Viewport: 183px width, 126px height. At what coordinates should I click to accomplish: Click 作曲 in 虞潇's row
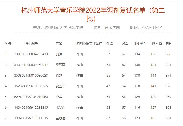pyautogui.click(x=80, y=54)
